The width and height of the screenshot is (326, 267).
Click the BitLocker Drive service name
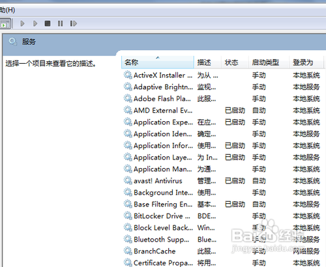point(162,216)
